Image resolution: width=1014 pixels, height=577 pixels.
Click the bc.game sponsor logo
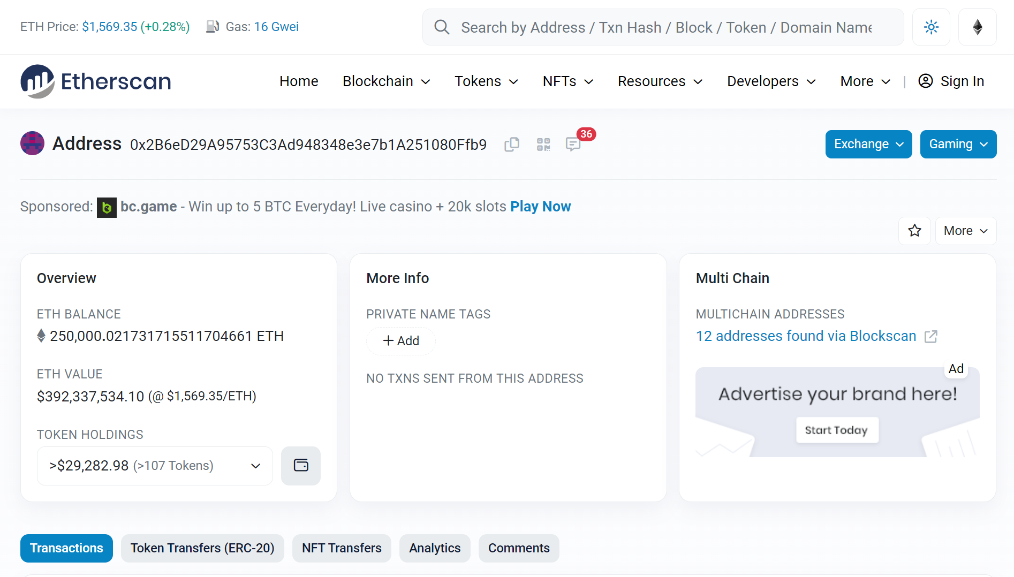click(x=107, y=207)
